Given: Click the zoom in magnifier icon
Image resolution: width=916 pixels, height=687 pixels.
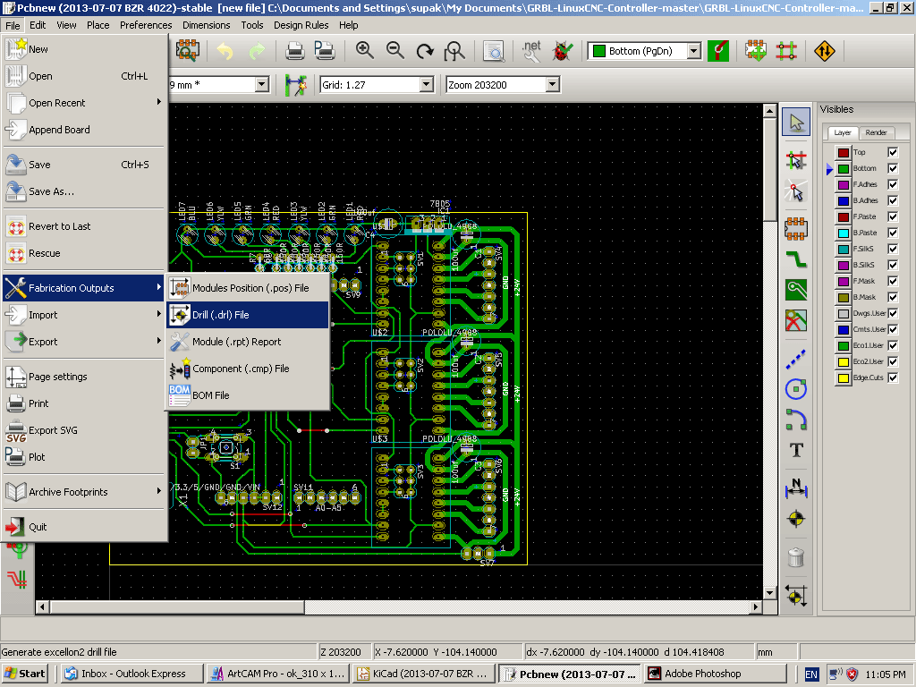Looking at the screenshot, I should pyautogui.click(x=365, y=51).
